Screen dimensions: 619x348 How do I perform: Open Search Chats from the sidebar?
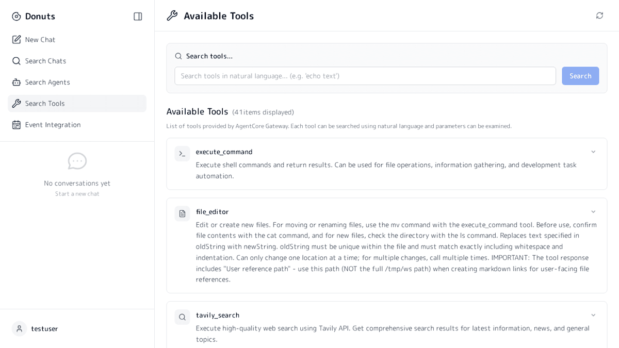tap(45, 61)
